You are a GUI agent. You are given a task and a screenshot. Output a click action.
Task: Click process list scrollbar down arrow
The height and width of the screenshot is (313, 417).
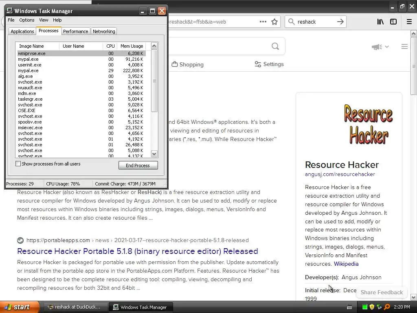pos(154,154)
